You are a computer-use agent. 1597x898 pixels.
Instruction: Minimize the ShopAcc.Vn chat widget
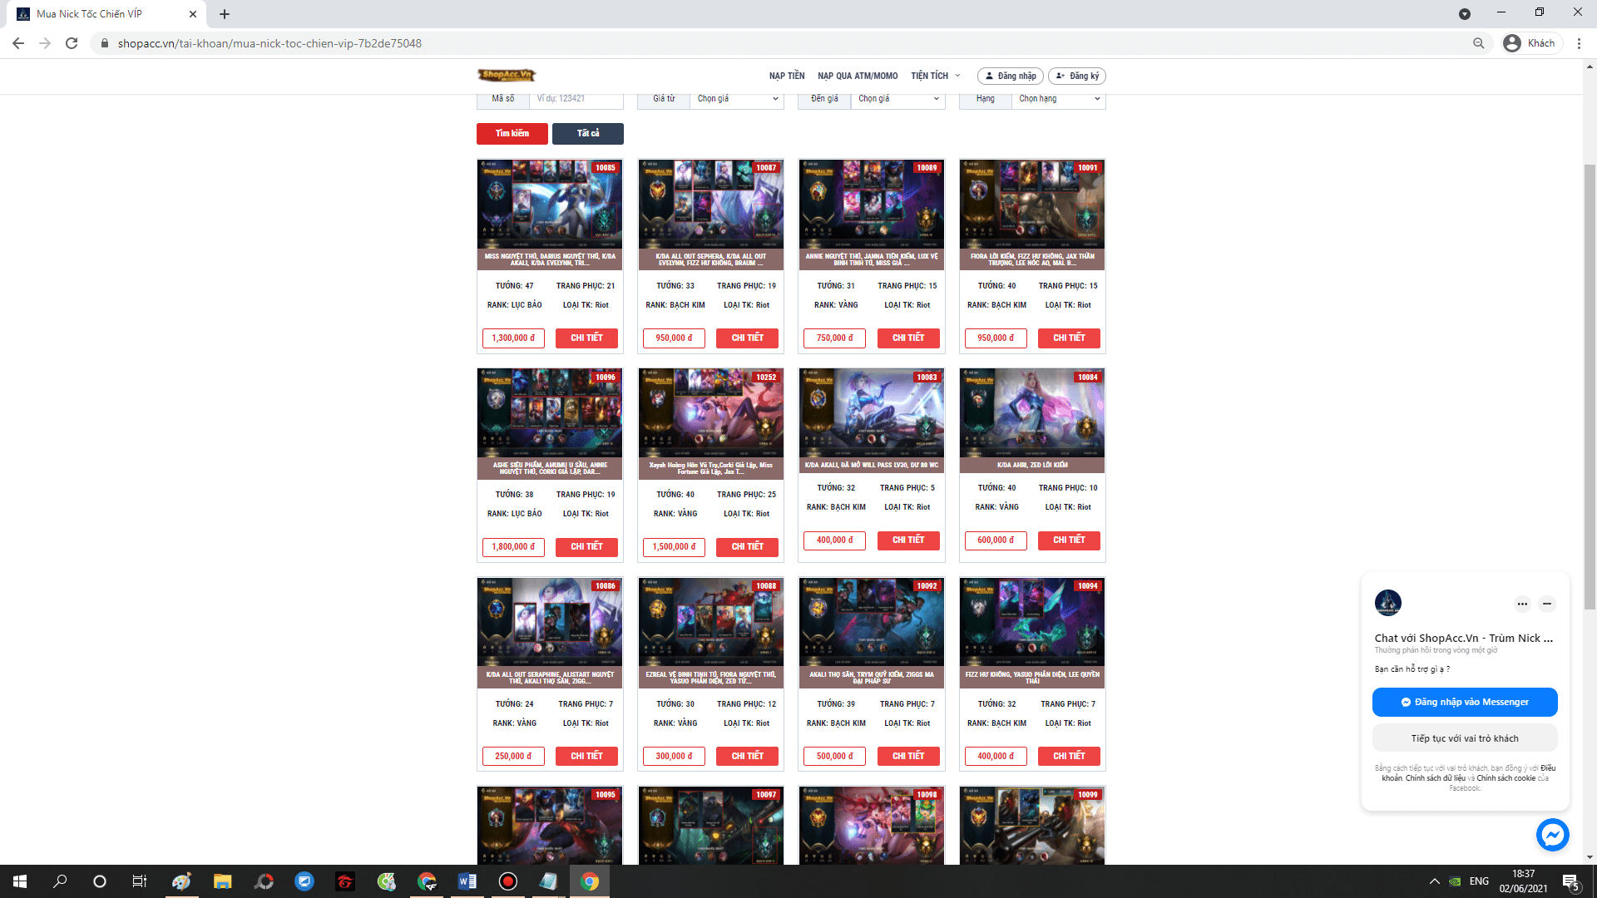(1546, 604)
